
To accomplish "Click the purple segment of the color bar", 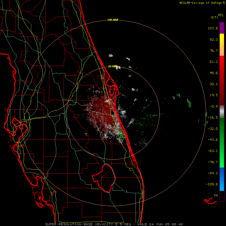I will tap(222, 28).
